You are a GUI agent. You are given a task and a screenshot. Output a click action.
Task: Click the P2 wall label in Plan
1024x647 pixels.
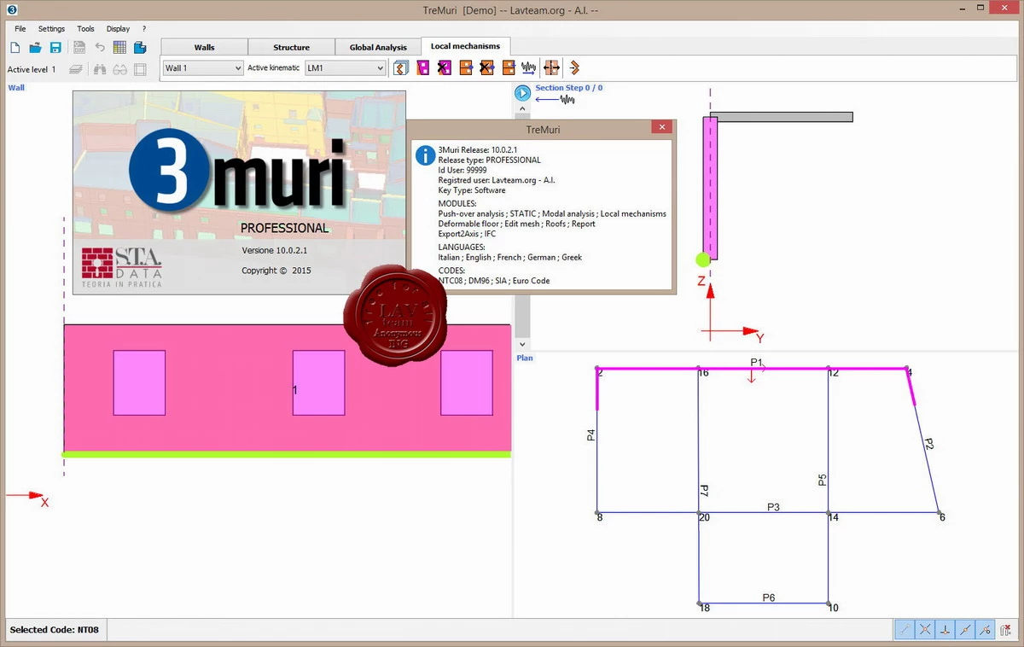pyautogui.click(x=929, y=444)
